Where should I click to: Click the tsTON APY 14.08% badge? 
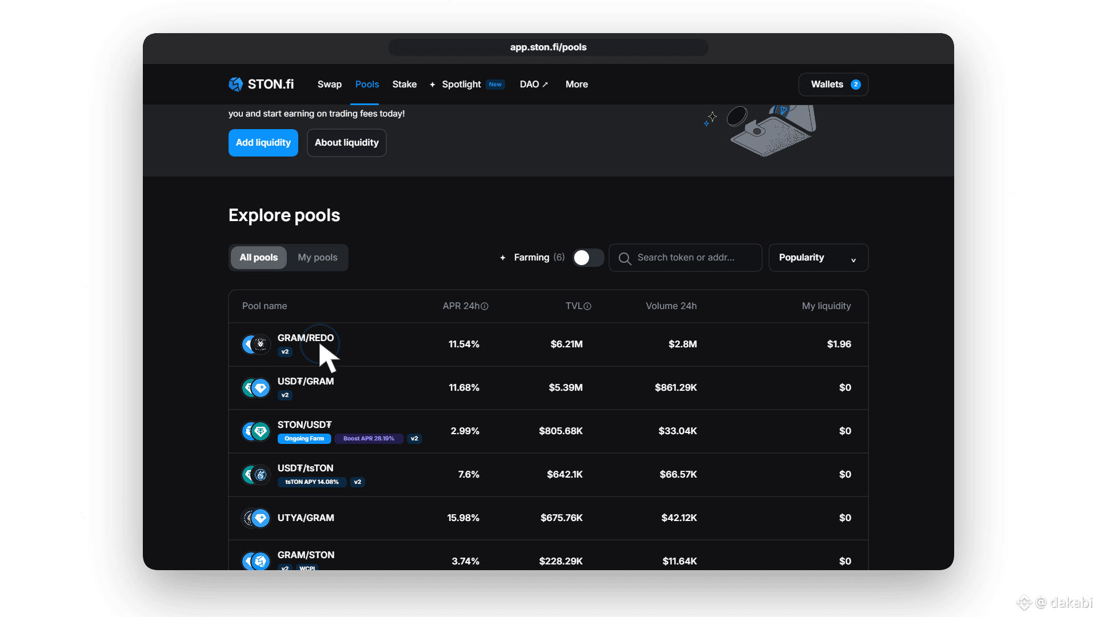[312, 482]
